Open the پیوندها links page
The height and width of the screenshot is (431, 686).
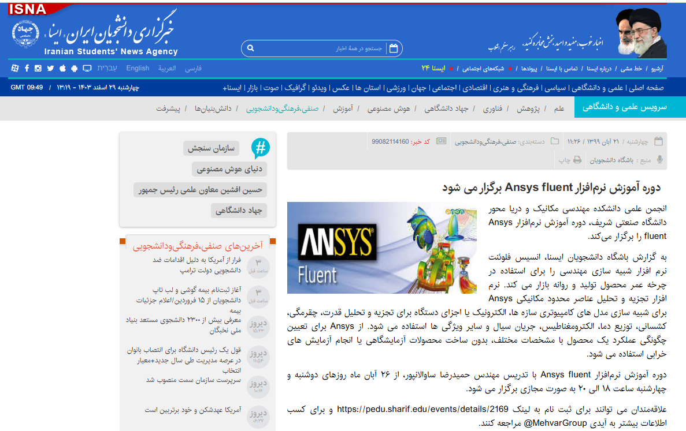[529, 69]
